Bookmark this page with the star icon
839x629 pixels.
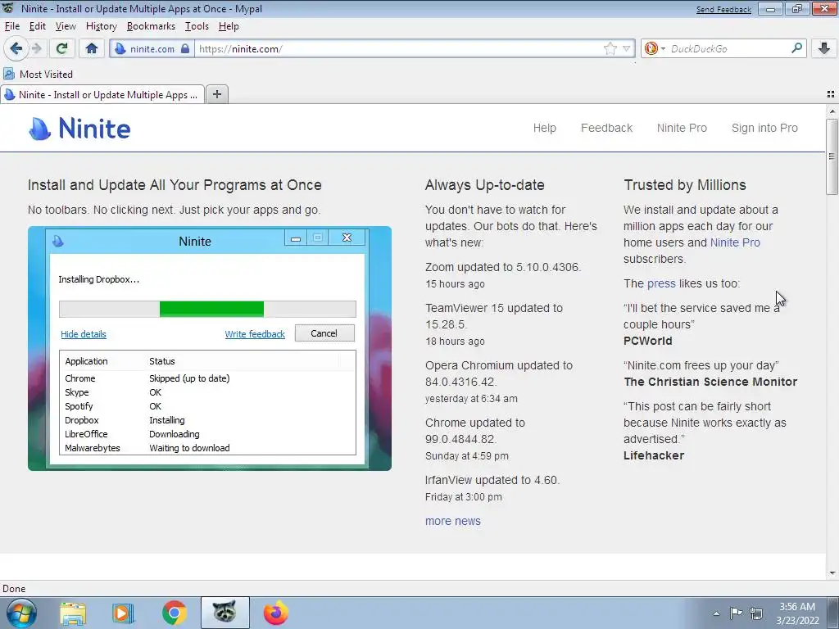[x=610, y=48]
